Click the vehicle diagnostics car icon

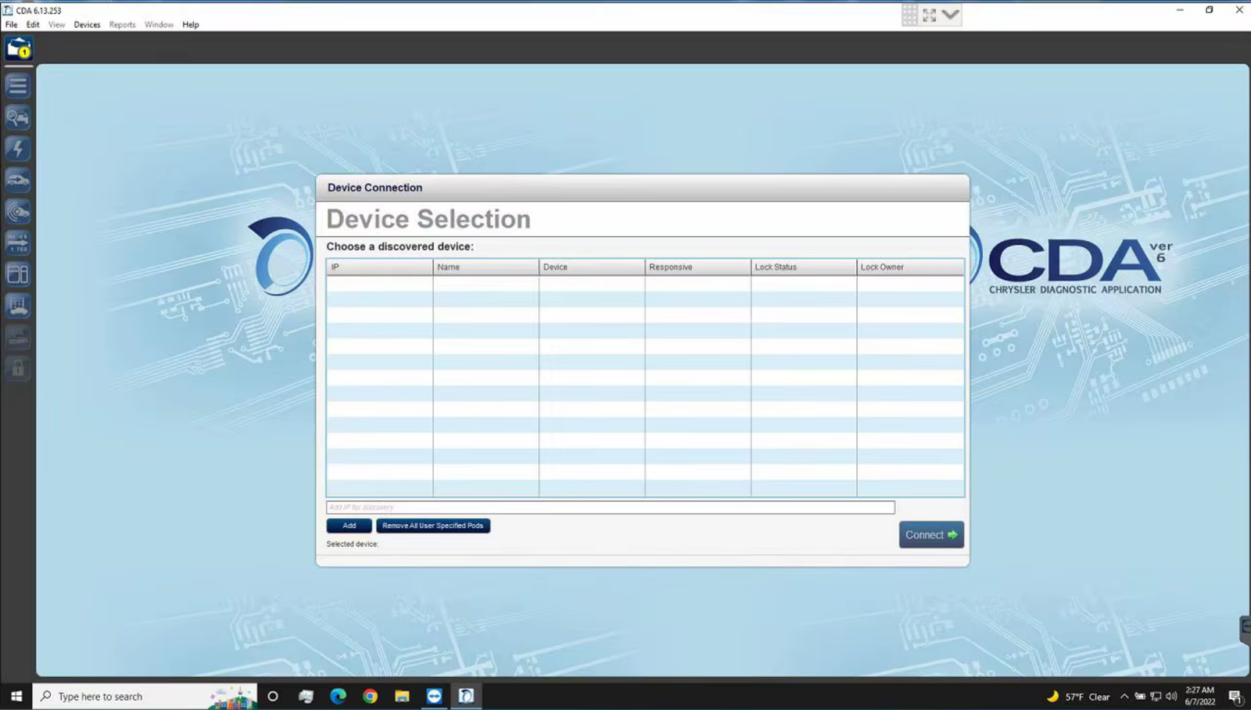17,180
